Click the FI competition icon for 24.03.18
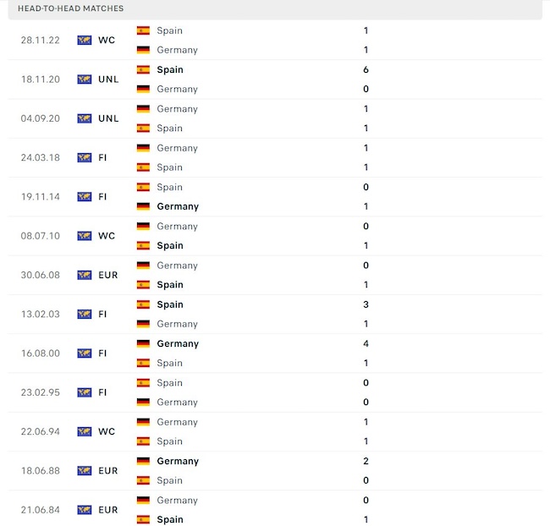Image resolution: width=550 pixels, height=526 pixels. click(x=85, y=157)
